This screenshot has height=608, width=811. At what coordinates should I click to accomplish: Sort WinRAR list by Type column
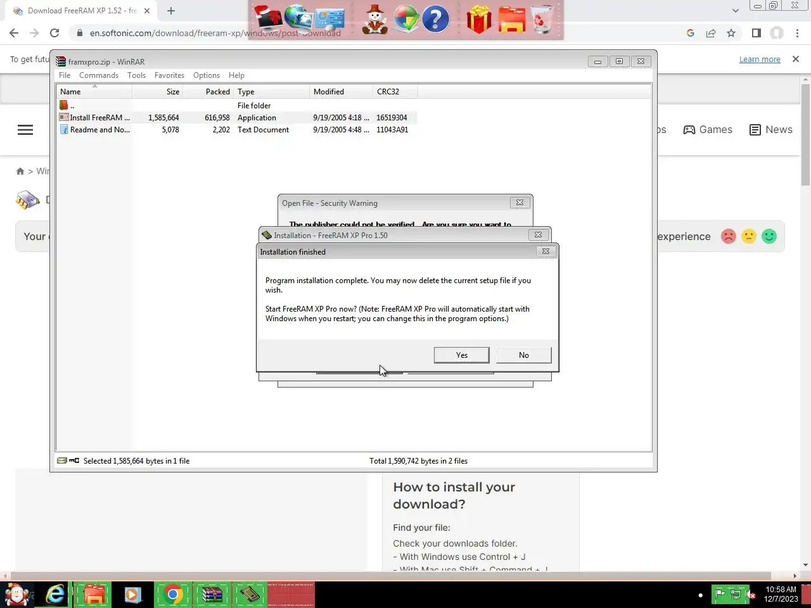click(271, 92)
